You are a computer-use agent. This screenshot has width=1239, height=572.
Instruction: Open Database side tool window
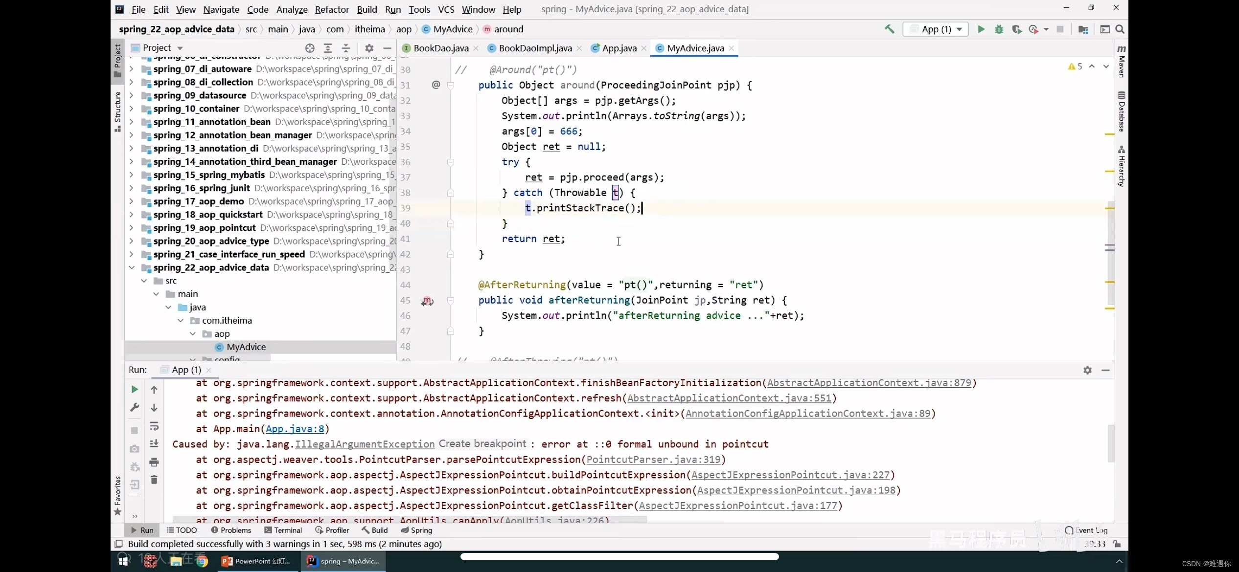pos(1121,112)
